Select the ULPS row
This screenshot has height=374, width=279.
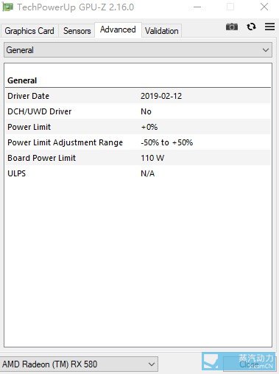[x=138, y=173]
